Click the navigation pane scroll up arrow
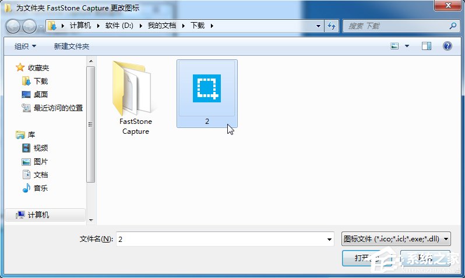This screenshot has width=465, height=278. tap(91, 61)
